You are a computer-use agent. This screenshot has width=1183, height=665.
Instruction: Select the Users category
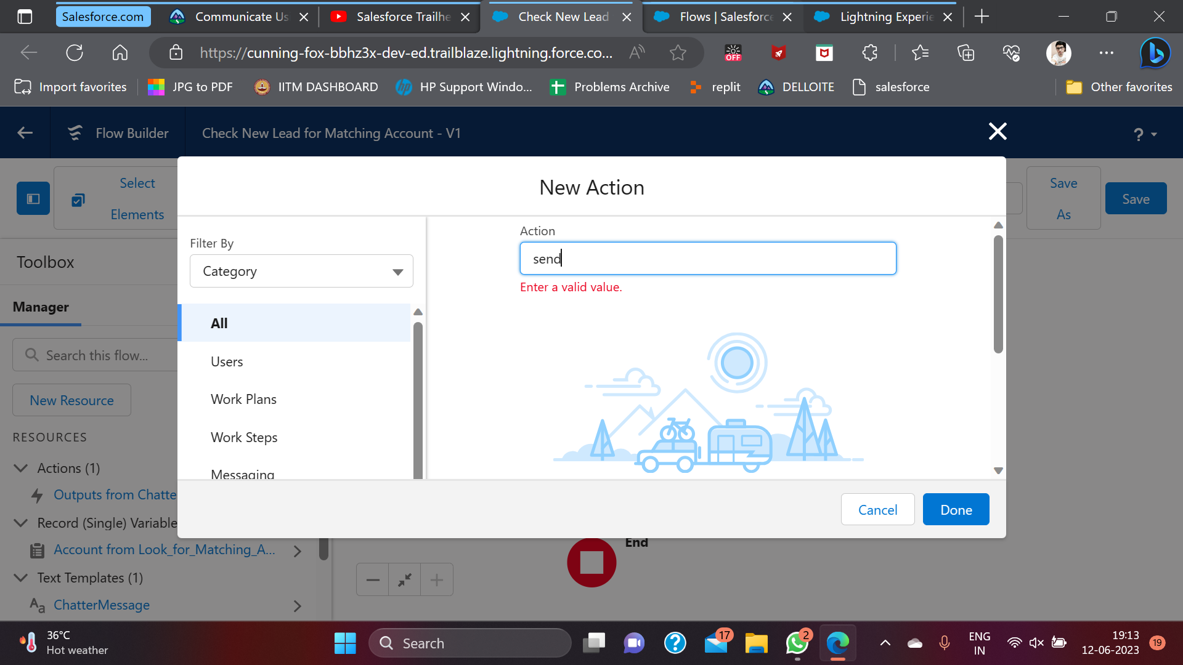coord(227,362)
